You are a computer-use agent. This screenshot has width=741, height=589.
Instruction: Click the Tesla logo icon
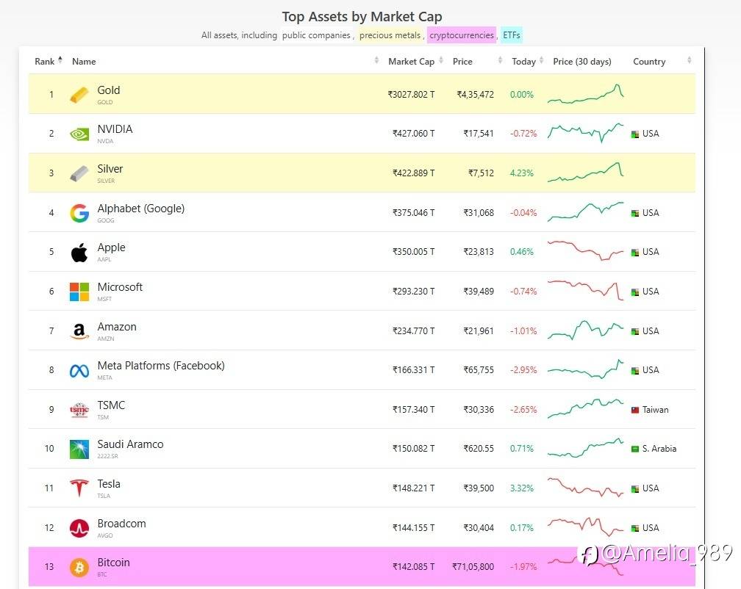[79, 488]
